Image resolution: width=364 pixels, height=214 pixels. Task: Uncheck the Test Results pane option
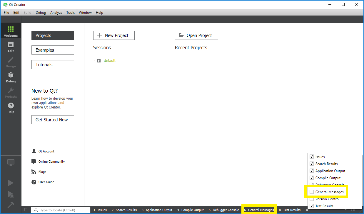pos(312,206)
